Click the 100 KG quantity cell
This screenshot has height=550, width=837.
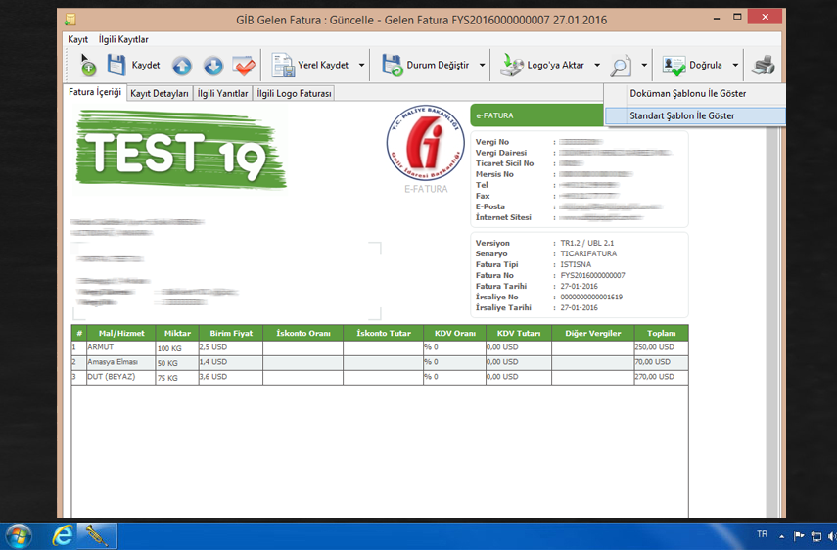click(176, 348)
